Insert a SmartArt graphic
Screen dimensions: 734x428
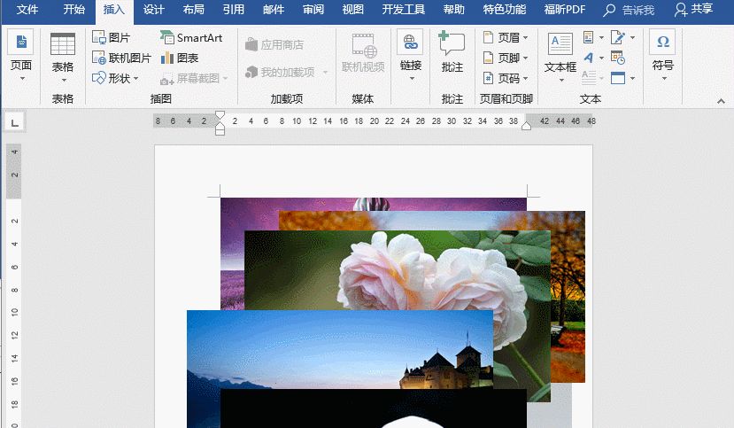pos(191,37)
